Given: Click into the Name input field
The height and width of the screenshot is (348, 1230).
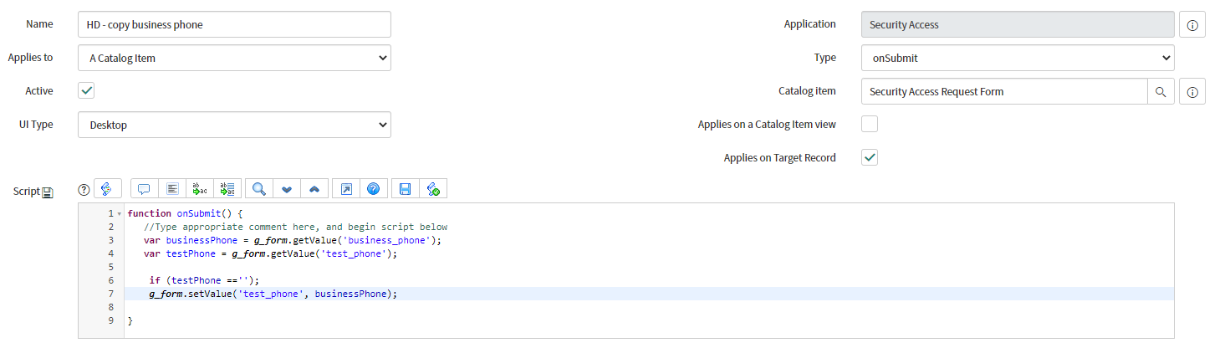Looking at the screenshot, I should (x=234, y=24).
